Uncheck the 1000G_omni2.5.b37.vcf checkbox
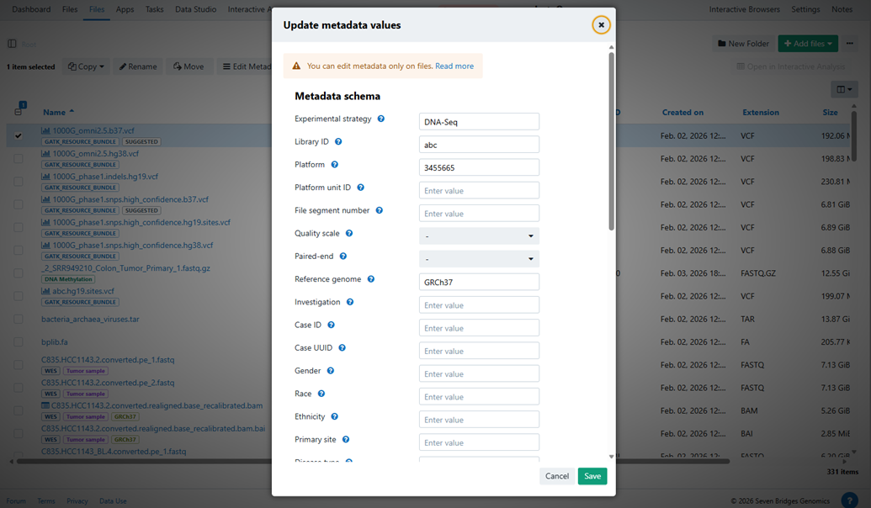The width and height of the screenshot is (871, 508). 19,135
